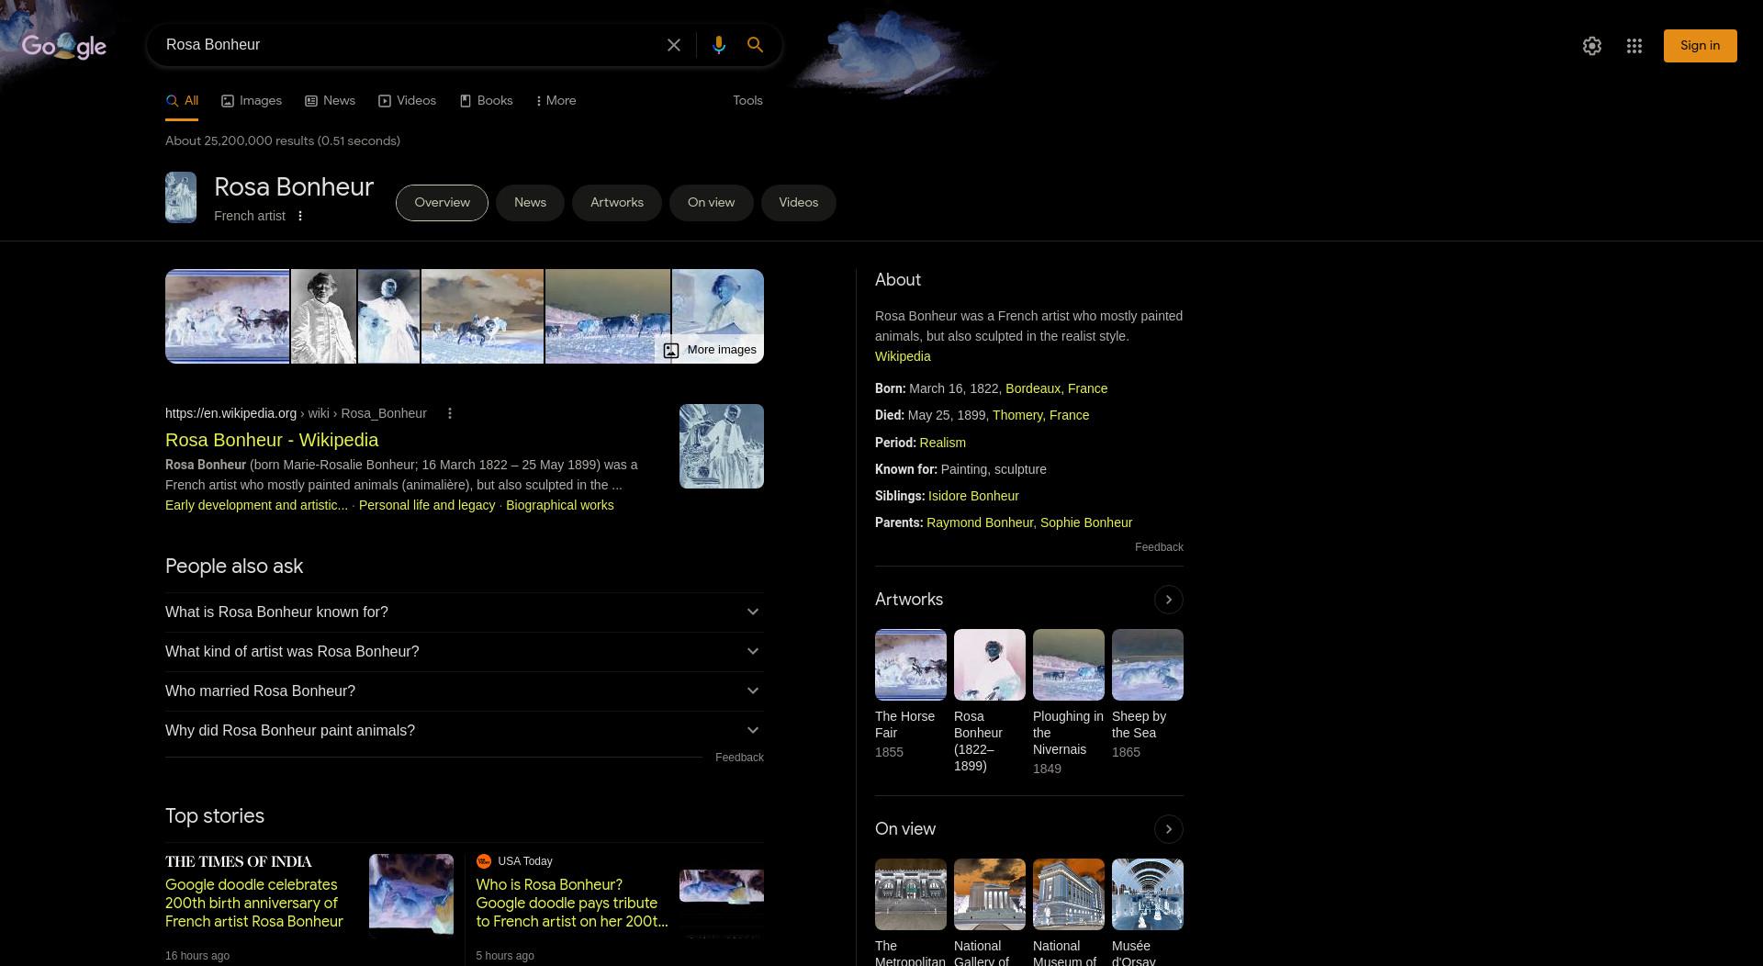Open the Wikipedia result thumbnail image

(x=721, y=446)
